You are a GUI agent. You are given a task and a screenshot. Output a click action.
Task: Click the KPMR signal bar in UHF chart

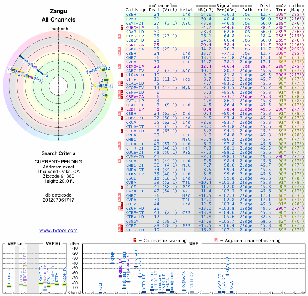click(112, 263)
